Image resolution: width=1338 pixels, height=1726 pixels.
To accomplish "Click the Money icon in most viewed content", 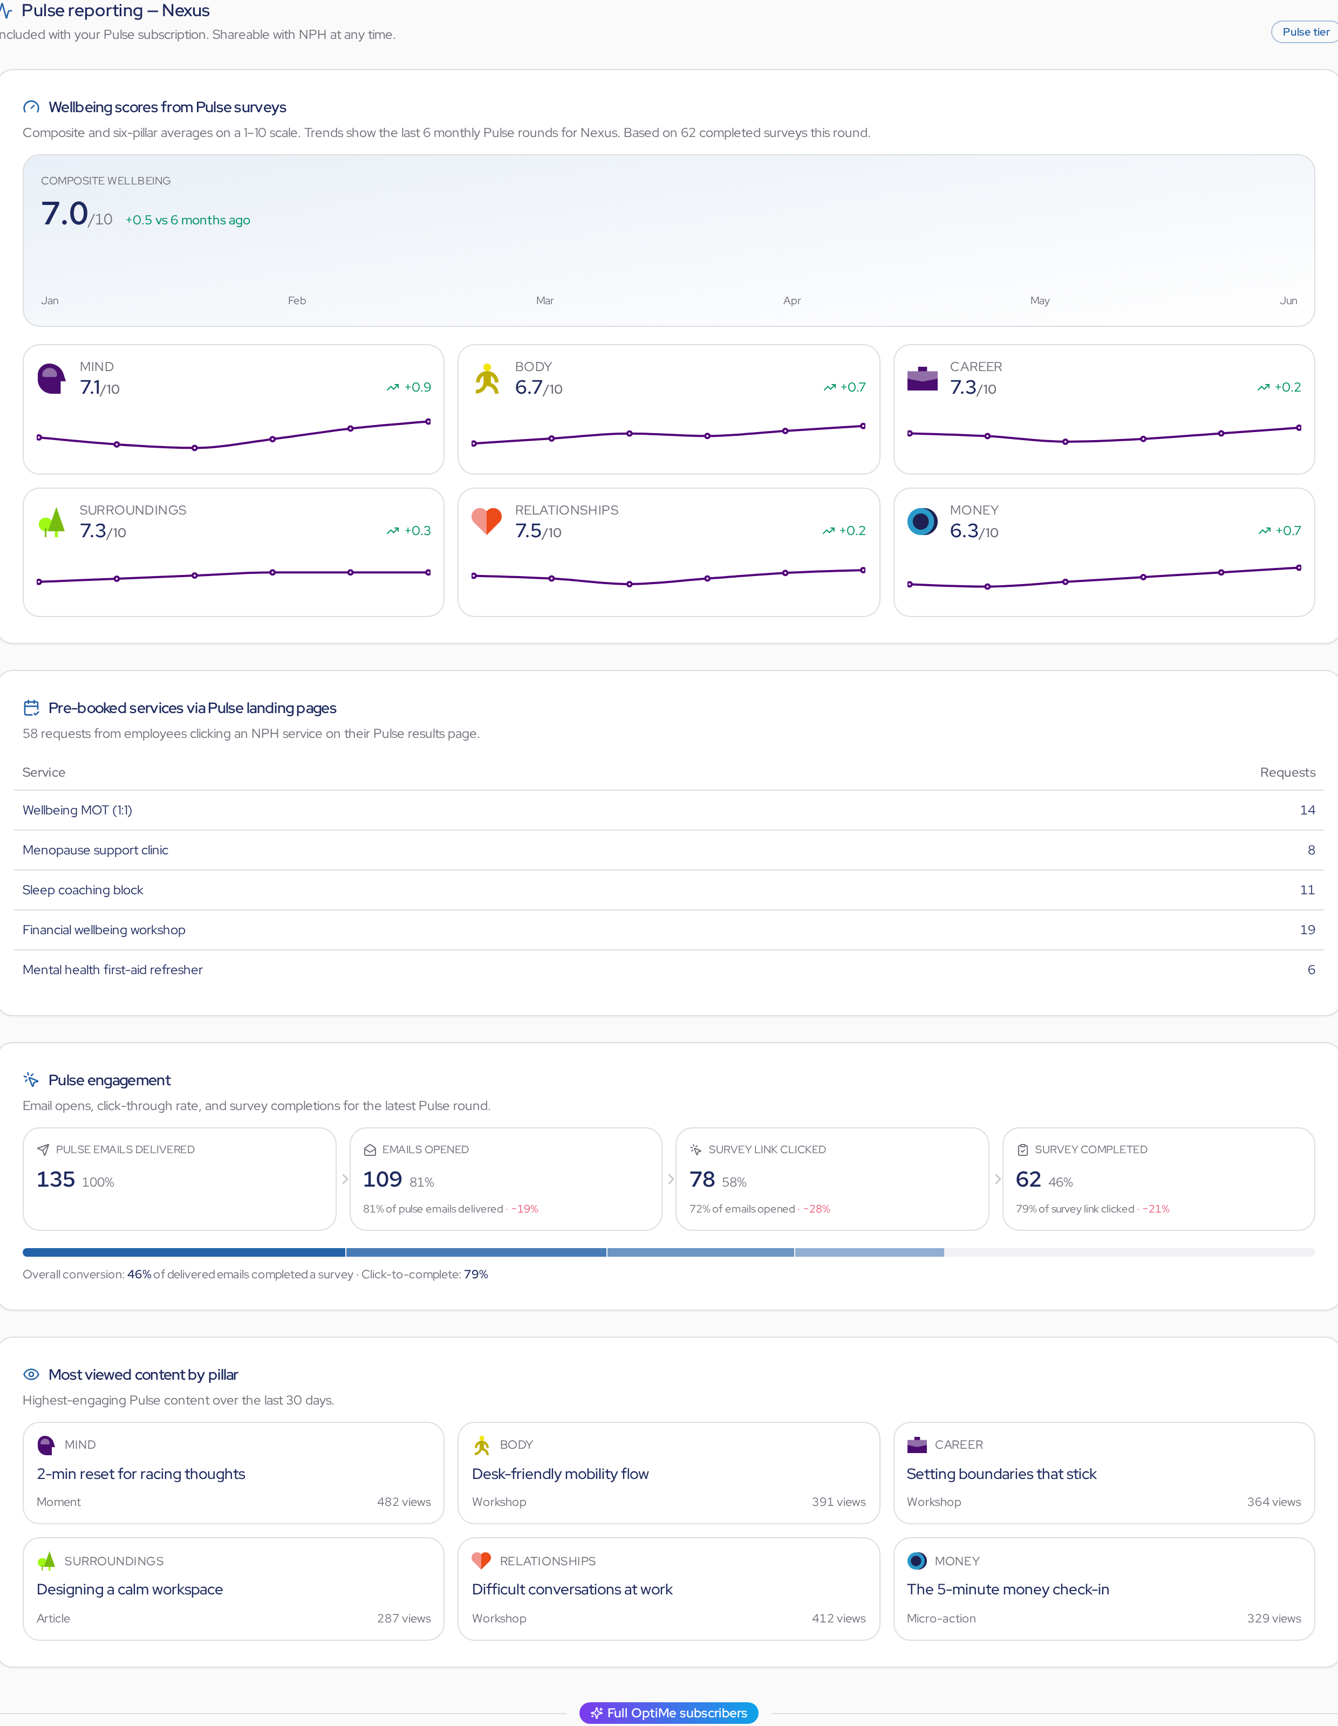I will coord(917,1561).
